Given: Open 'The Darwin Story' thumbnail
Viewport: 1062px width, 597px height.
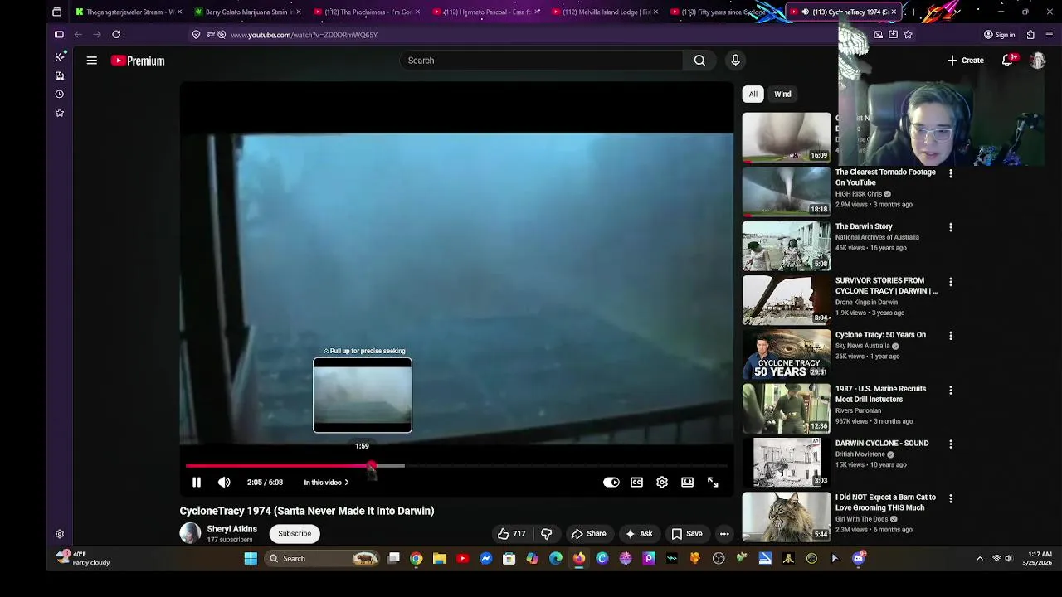Looking at the screenshot, I should click(787, 246).
